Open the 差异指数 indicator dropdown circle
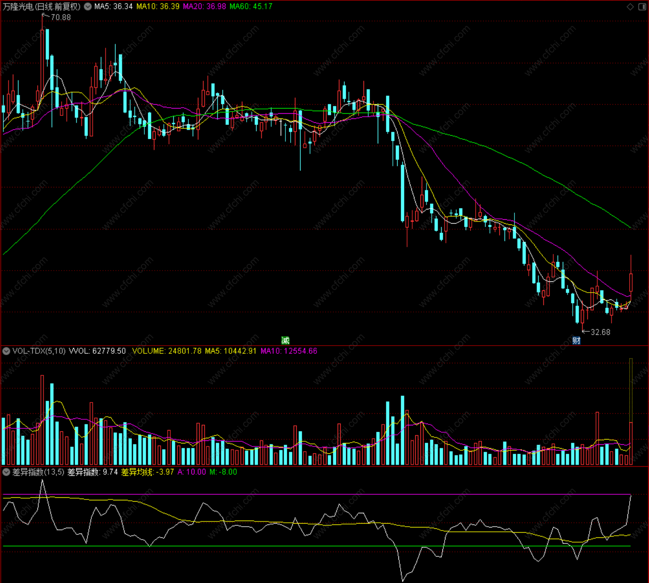 click(x=6, y=472)
